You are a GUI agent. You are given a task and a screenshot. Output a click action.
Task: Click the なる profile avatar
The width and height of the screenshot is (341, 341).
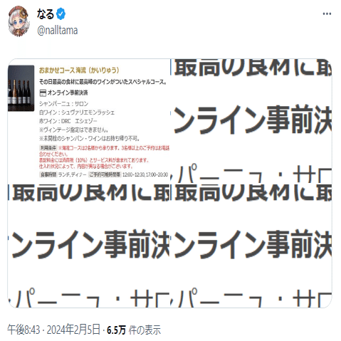pos(19,21)
